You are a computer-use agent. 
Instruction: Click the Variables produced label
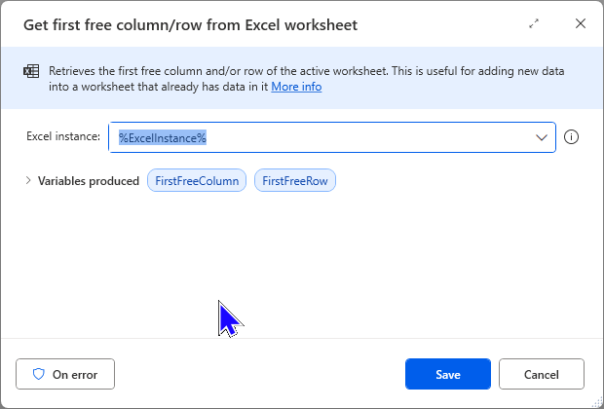pos(89,181)
